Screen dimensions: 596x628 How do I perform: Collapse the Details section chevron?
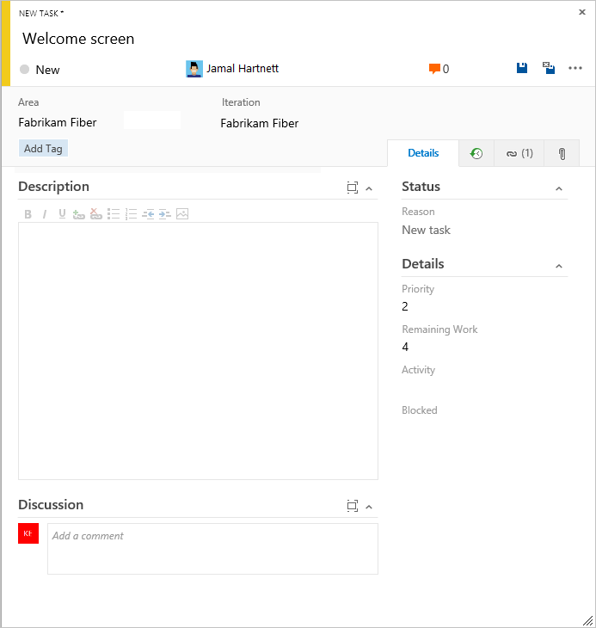click(x=559, y=266)
